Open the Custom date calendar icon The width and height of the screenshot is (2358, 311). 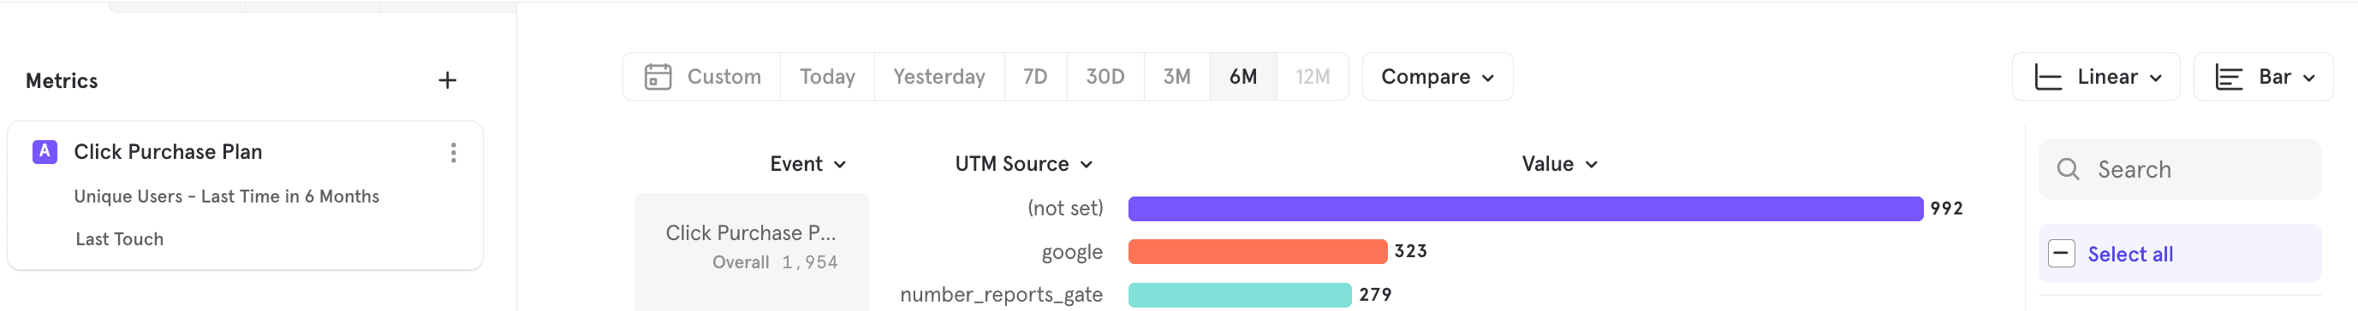658,77
